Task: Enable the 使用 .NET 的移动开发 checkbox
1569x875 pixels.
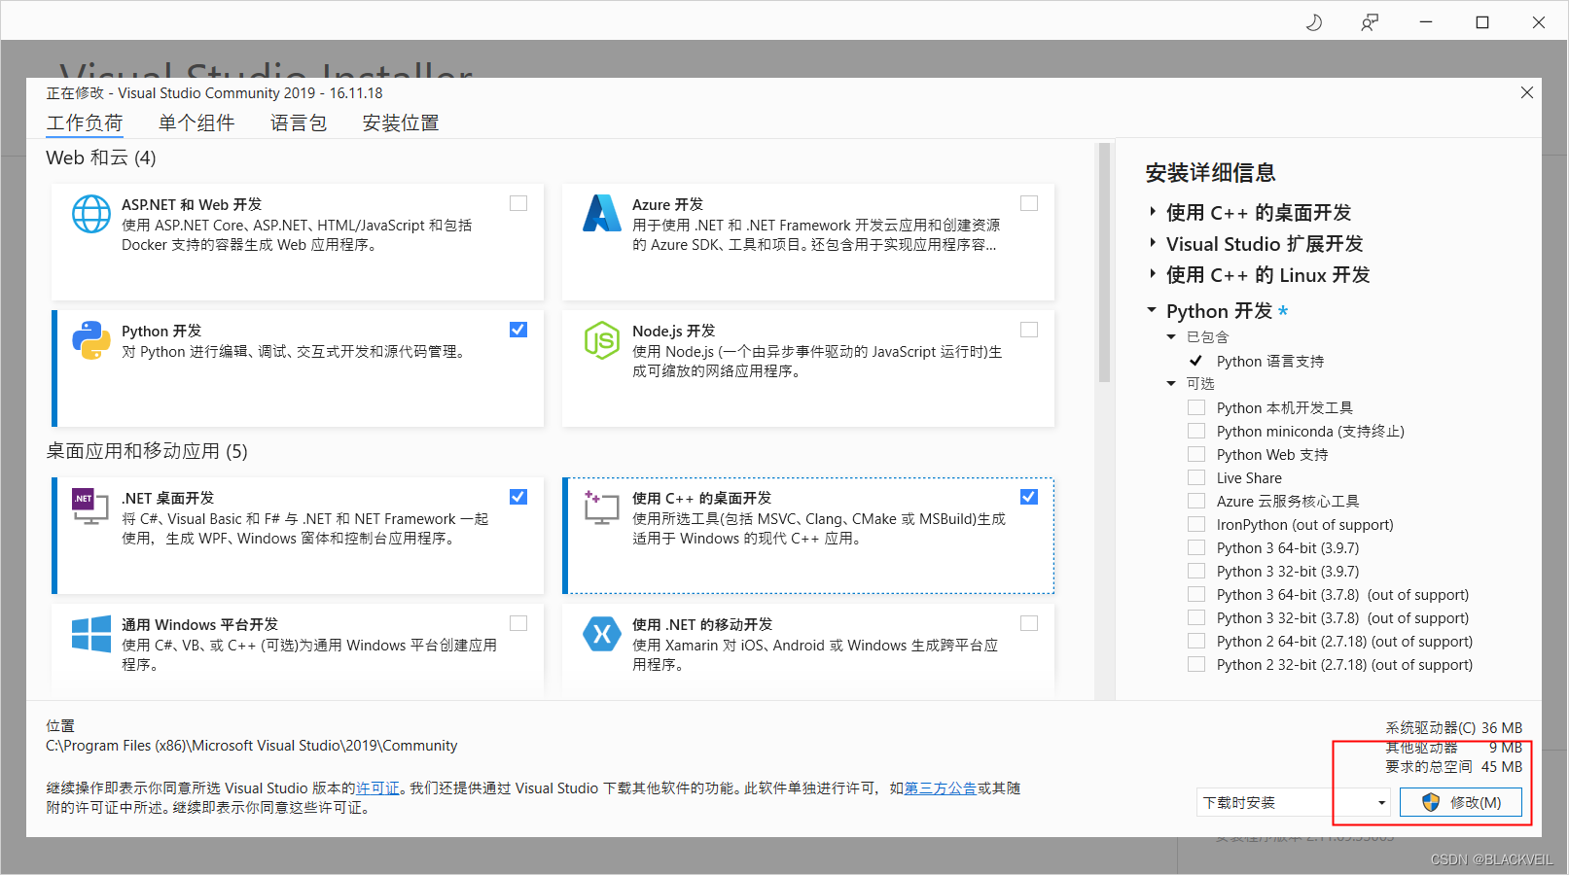Action: click(x=1029, y=623)
